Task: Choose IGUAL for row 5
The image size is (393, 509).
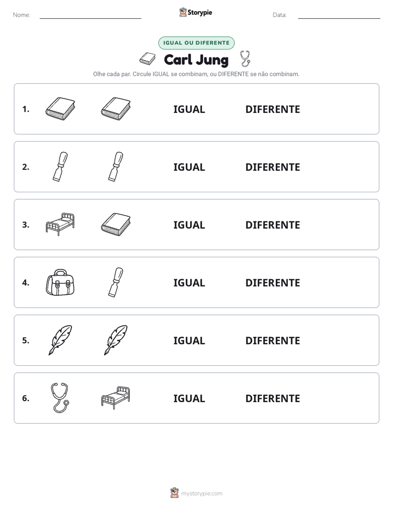Action: (x=189, y=340)
